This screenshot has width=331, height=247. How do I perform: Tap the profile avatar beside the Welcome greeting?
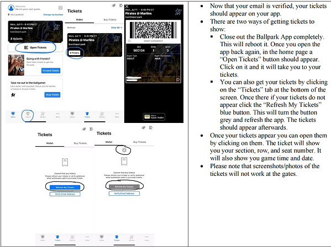[11, 8]
